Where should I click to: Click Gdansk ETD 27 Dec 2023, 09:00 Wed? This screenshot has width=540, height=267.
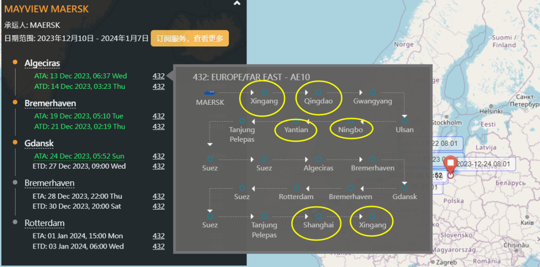tap(79, 166)
